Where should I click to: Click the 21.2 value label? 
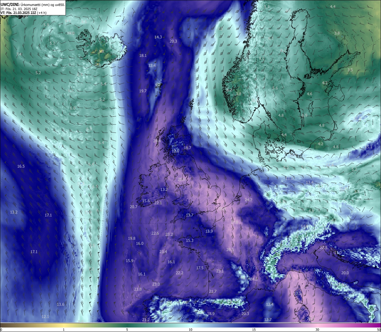coord(146,320)
